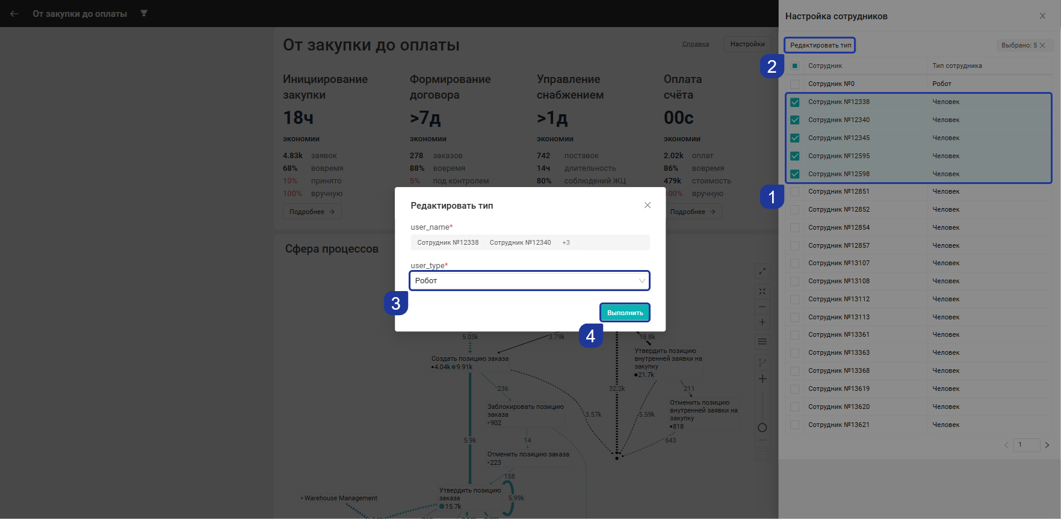This screenshot has width=1061, height=519.
Task: Clear the Выбрано: 5 selection
Action: point(1042,45)
